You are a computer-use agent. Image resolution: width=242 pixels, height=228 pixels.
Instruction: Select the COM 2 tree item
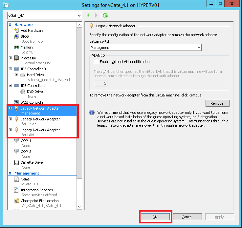tap(26, 152)
